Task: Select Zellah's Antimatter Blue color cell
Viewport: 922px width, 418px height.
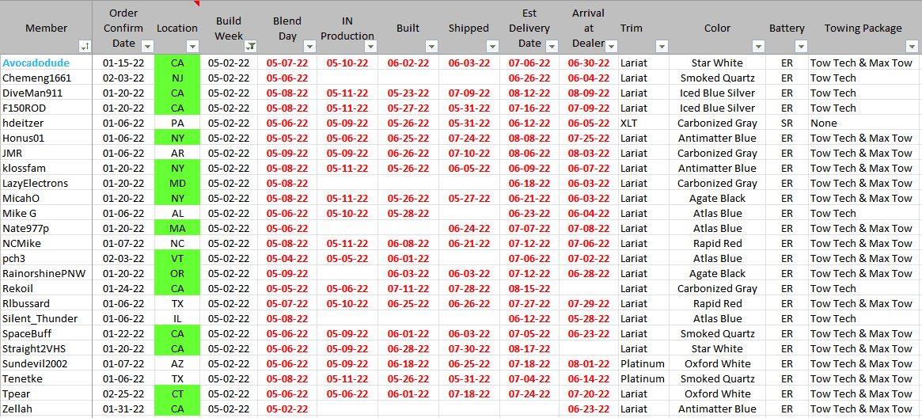Action: click(x=717, y=408)
